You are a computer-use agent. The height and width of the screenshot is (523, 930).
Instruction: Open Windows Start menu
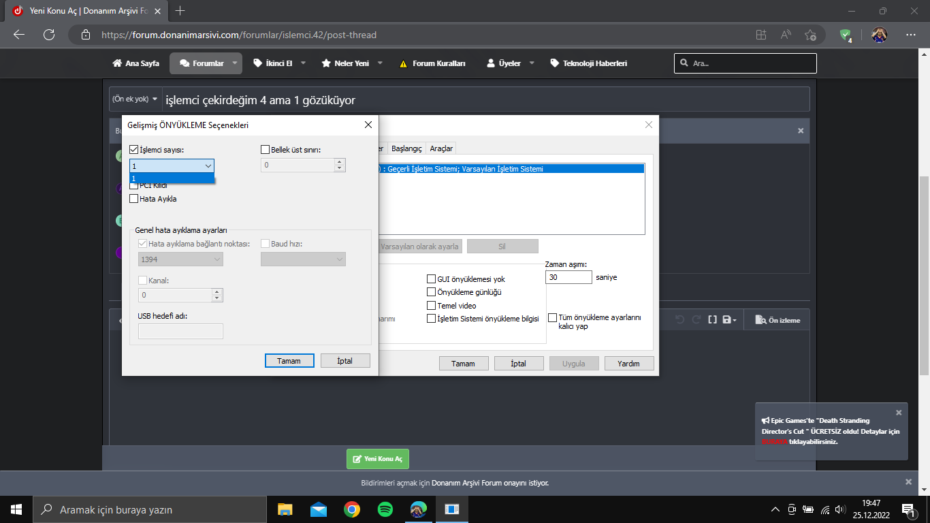16,509
